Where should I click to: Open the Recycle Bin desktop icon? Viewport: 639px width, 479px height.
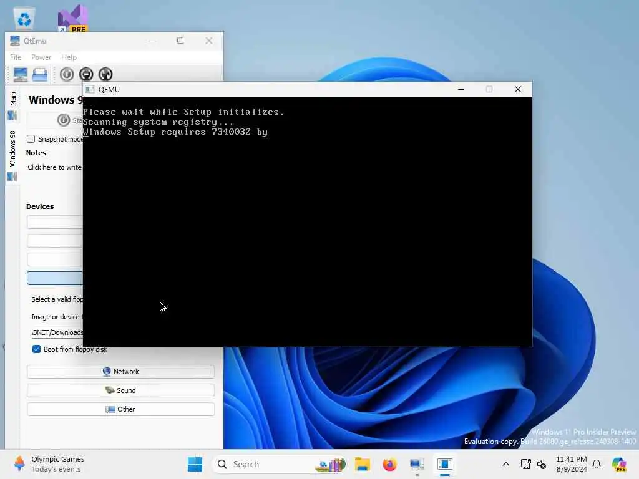click(24, 19)
